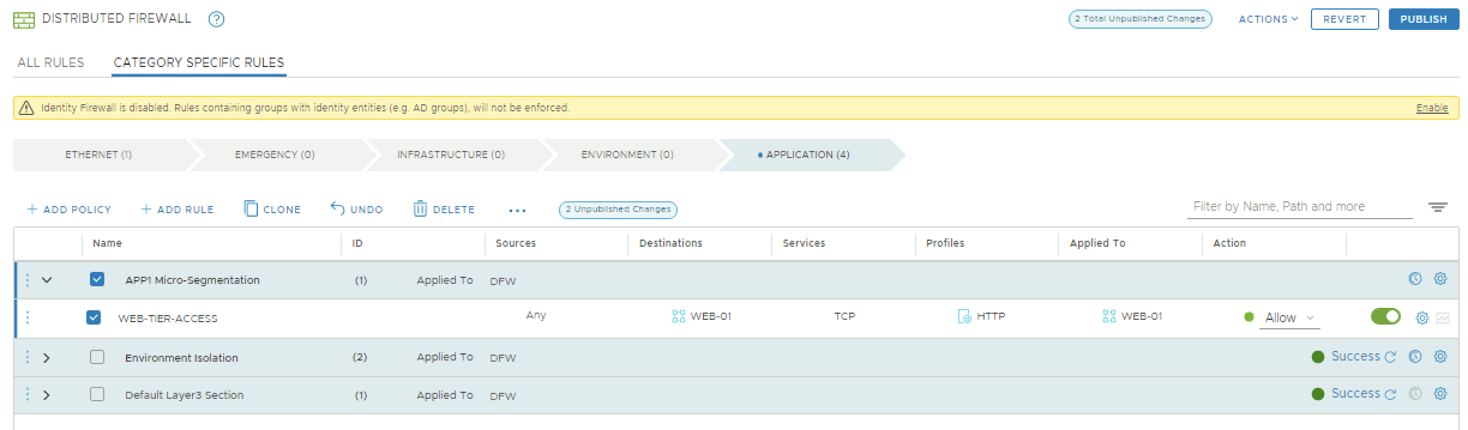Screen dimensions: 1468x430
Task: Collapse the APP1 Micro-Segmentation policy
Action: 46,280
